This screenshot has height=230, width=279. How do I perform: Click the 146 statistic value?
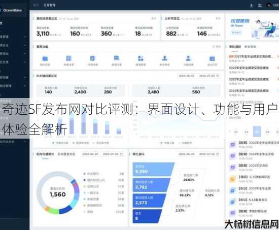[x=202, y=34]
